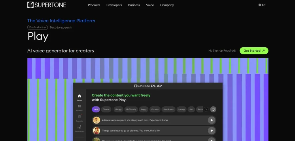Open the Products menu
Image resolution: width=295 pixels, height=141 pixels.
tap(94, 5)
